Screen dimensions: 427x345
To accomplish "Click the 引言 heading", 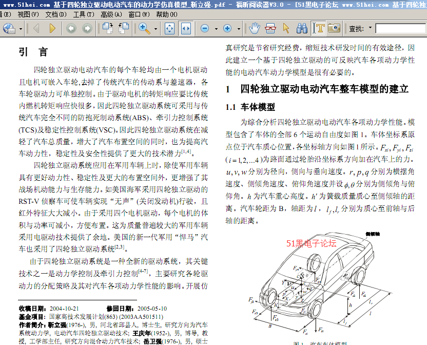I will [33, 52].
